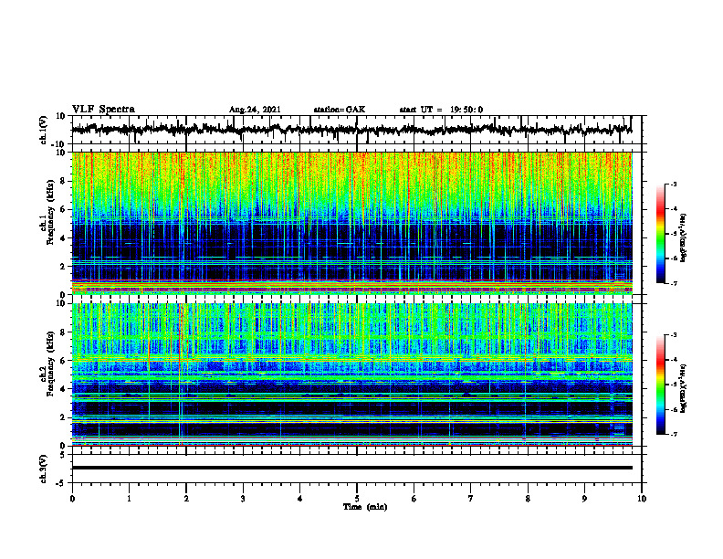Click the "2" kHz tick on ch.2 frequency axis

point(64,417)
